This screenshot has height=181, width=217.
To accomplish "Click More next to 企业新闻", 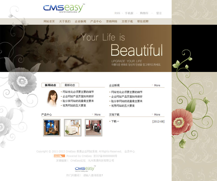I will (x=157, y=85).
